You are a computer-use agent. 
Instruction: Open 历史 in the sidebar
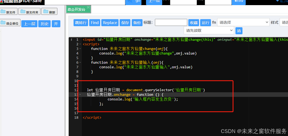44,24
